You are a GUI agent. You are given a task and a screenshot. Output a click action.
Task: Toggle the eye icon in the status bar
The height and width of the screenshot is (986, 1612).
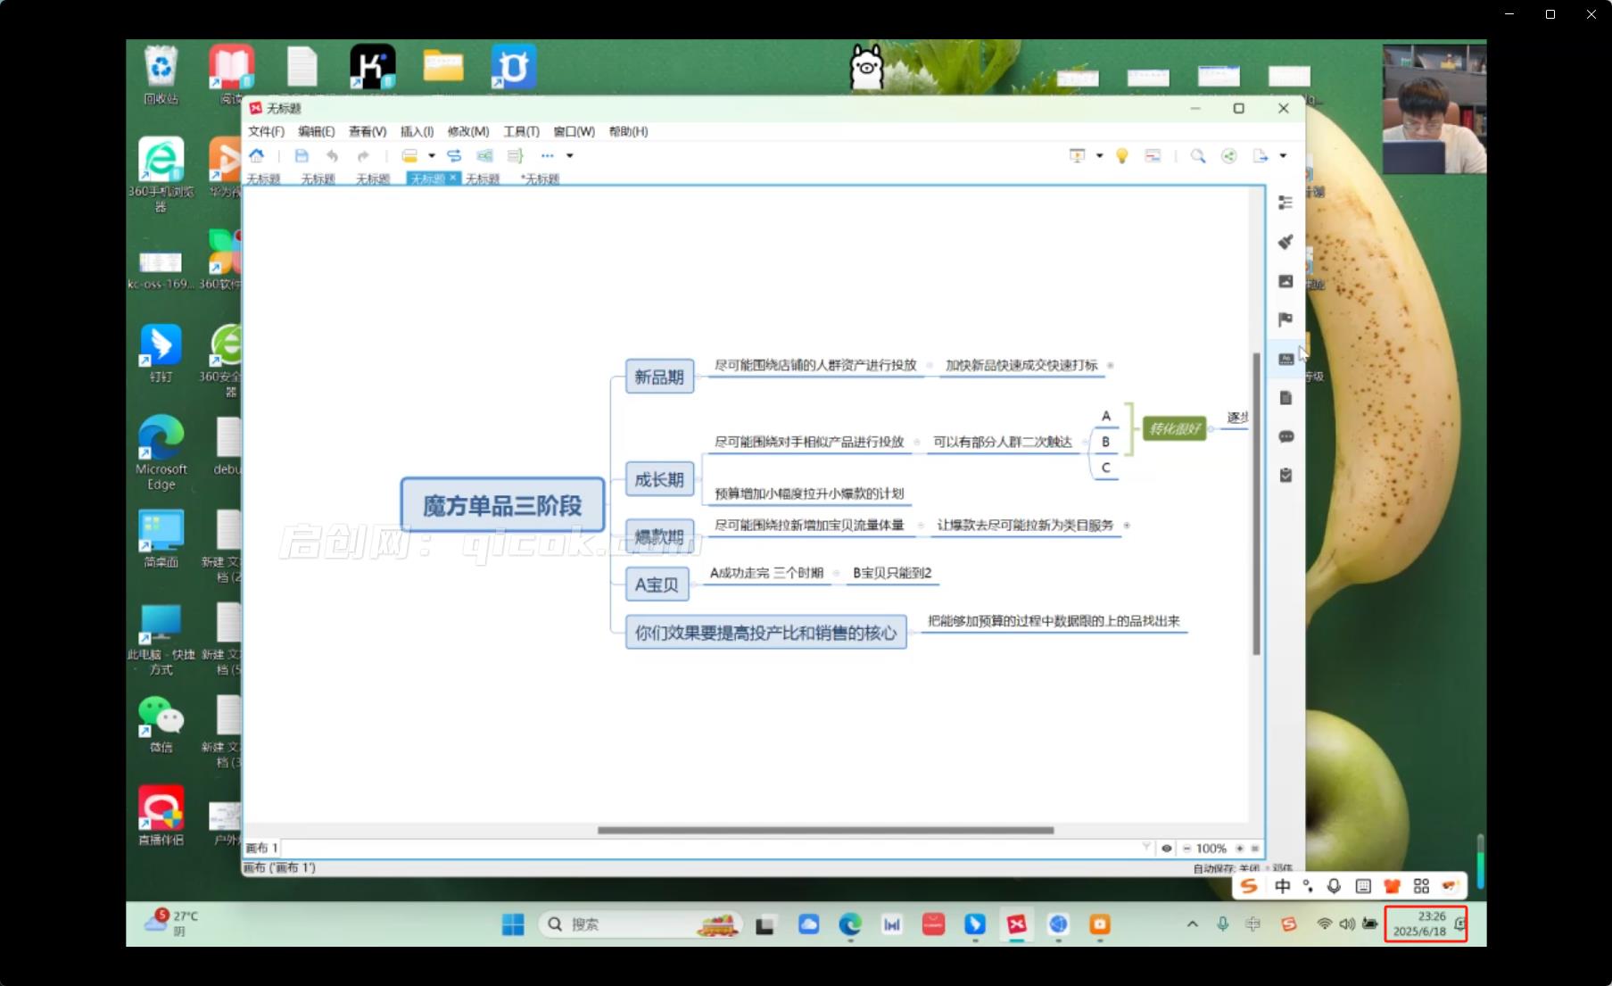tap(1166, 849)
